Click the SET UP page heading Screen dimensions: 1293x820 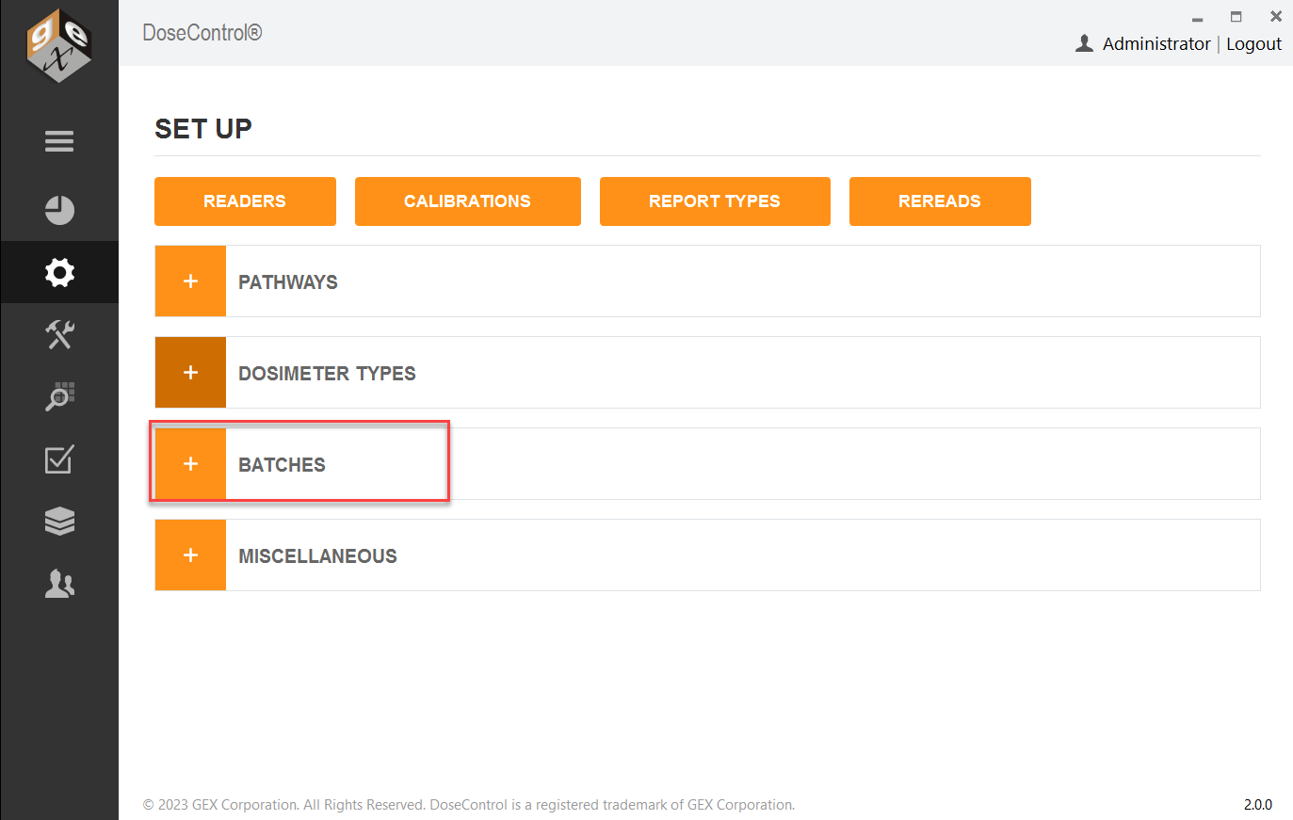click(x=203, y=129)
